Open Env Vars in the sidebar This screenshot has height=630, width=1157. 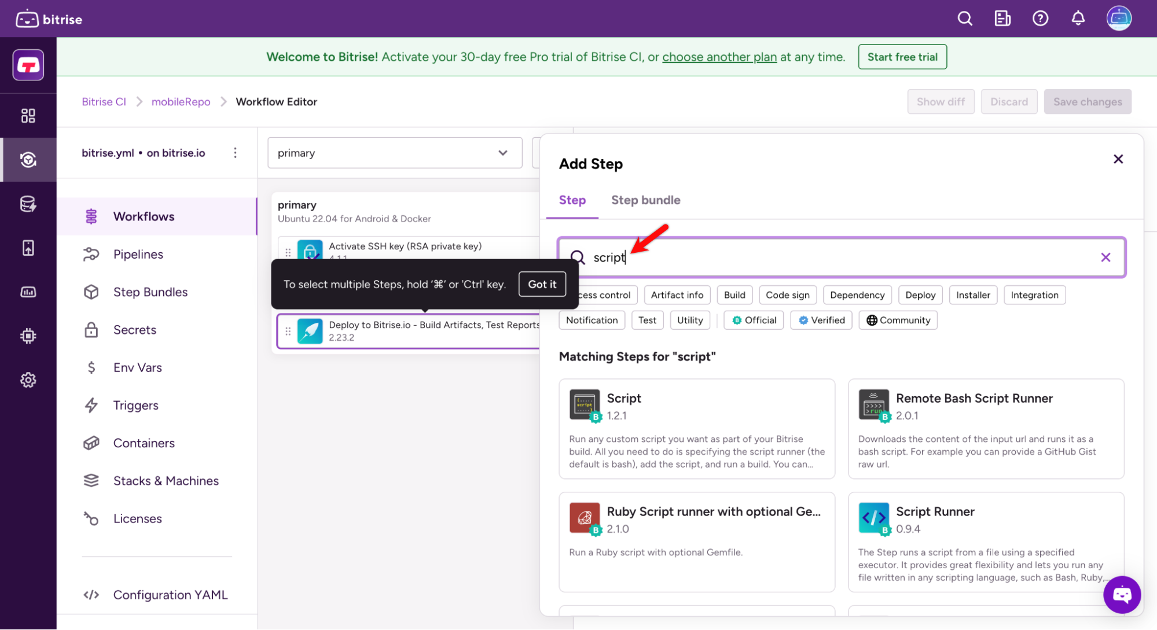157,367
